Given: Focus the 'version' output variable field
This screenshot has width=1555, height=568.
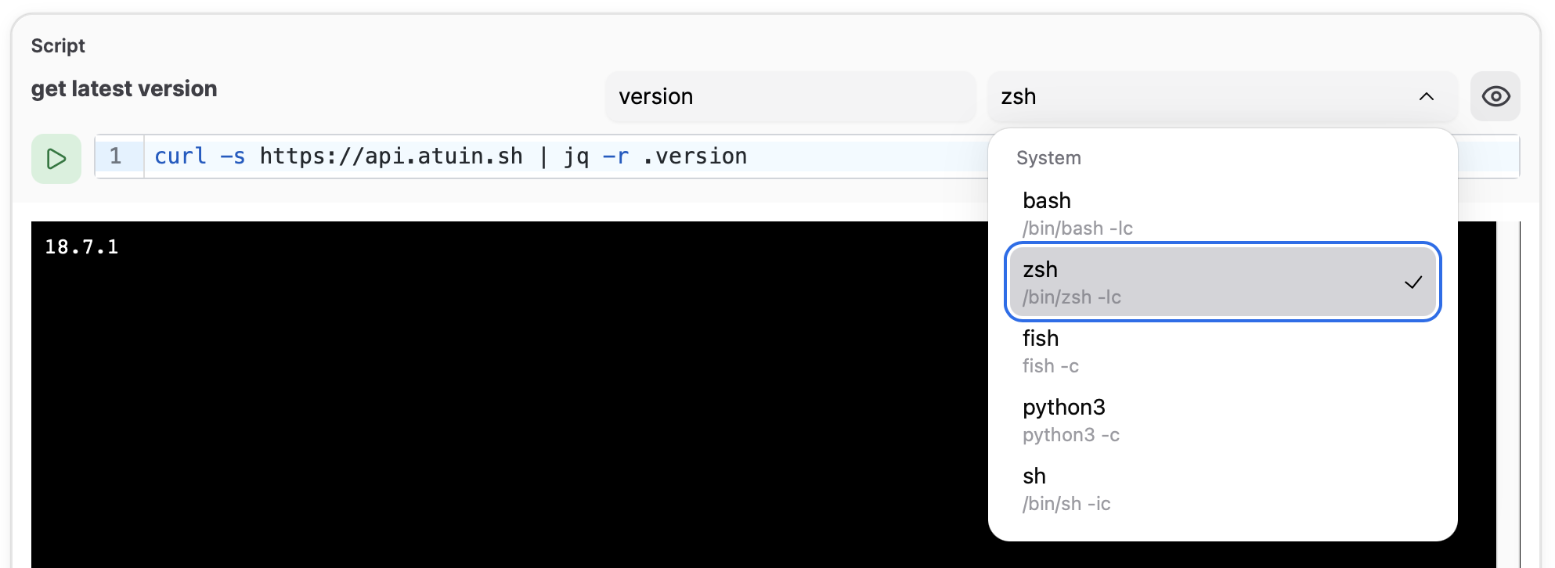Looking at the screenshot, I should [789, 96].
